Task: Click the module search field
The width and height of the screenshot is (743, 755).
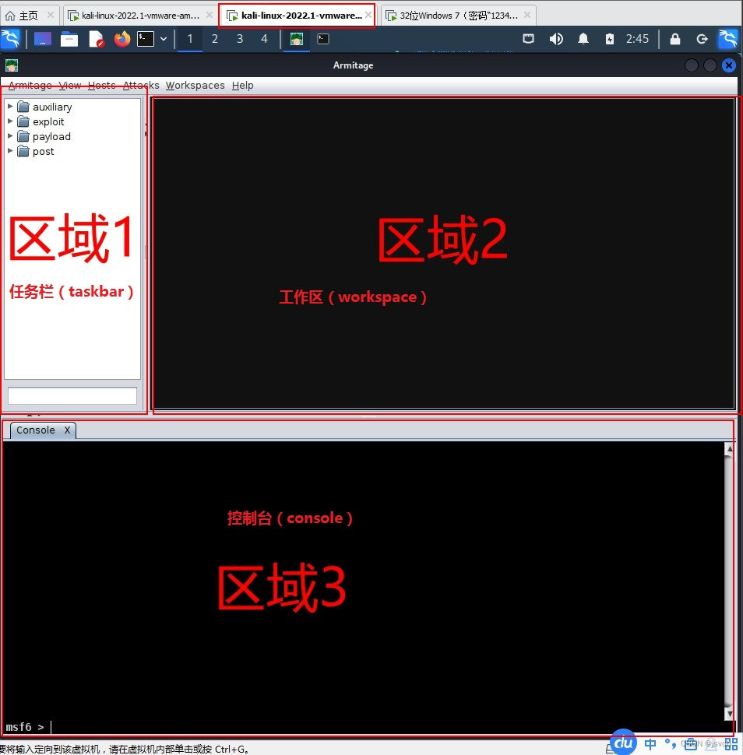Action: (x=72, y=396)
